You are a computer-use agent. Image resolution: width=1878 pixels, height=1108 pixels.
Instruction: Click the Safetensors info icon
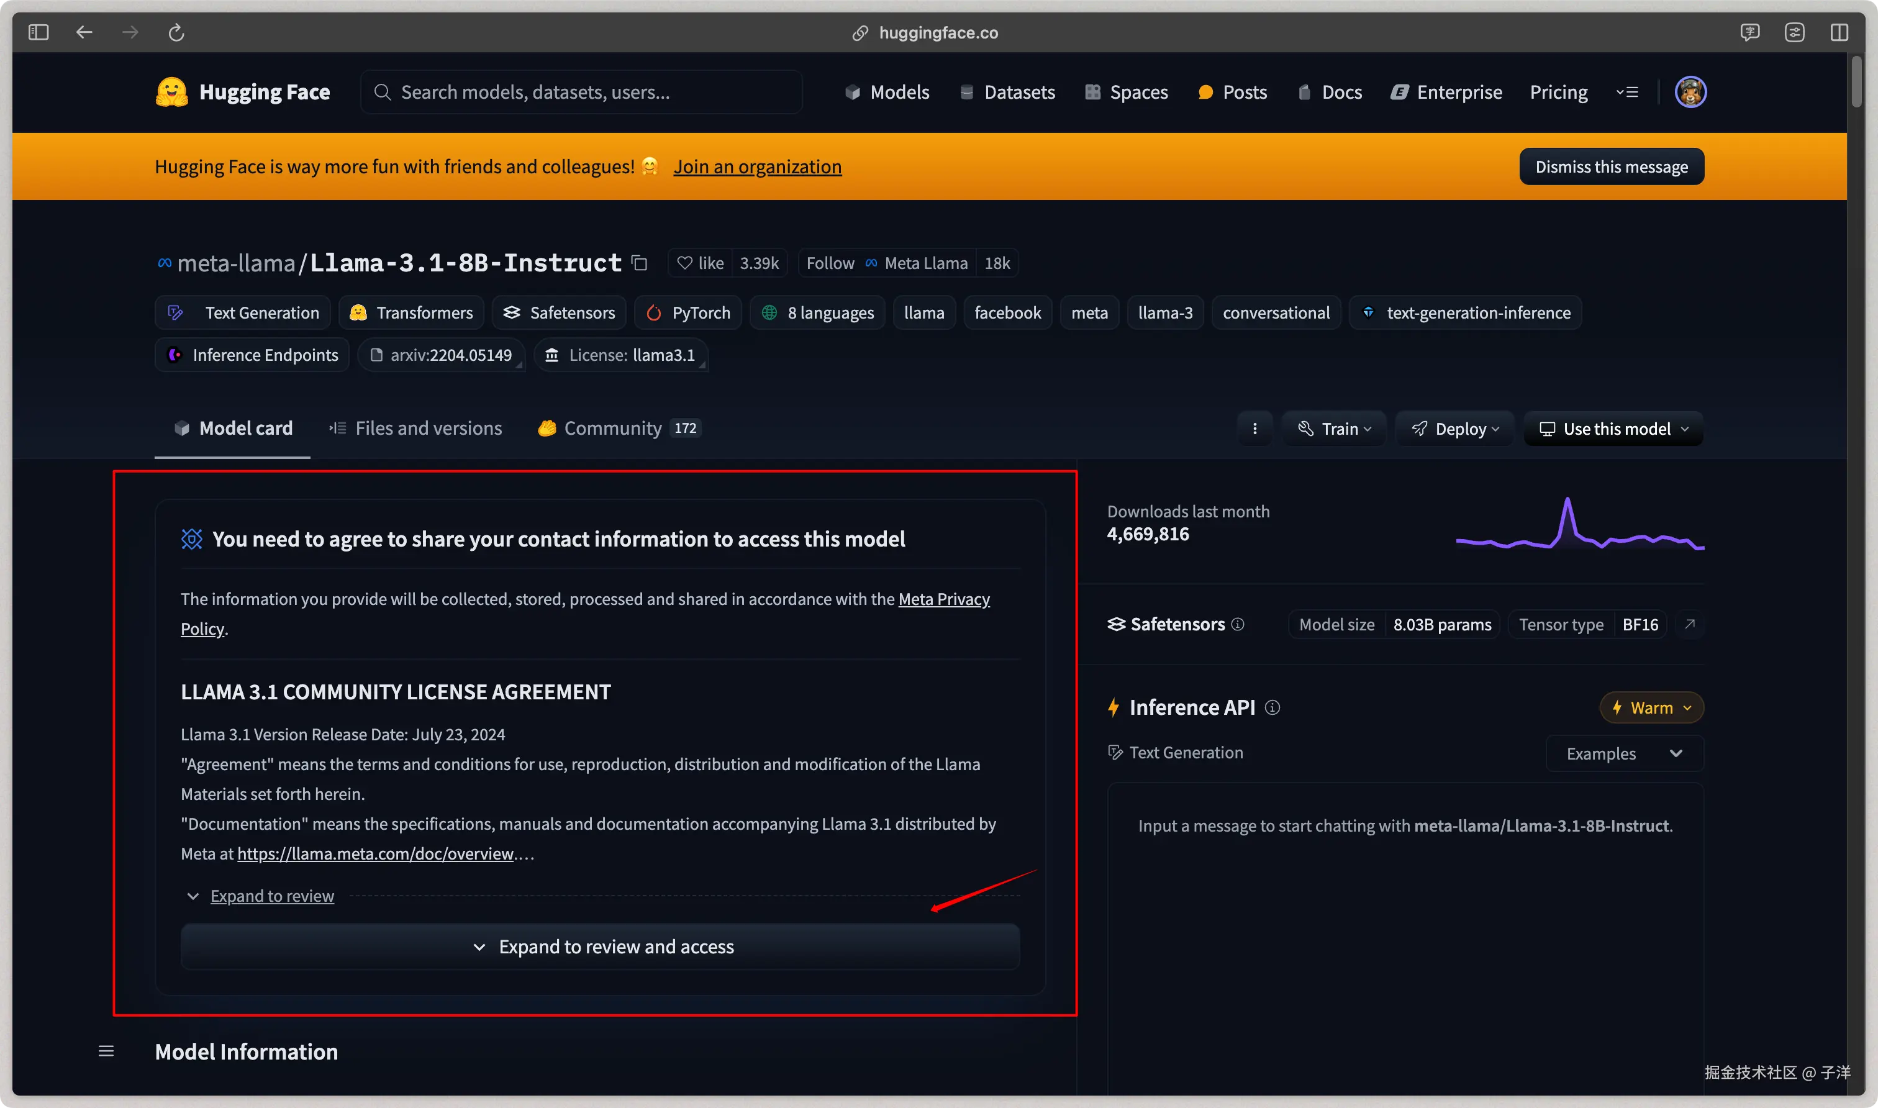tap(1238, 624)
